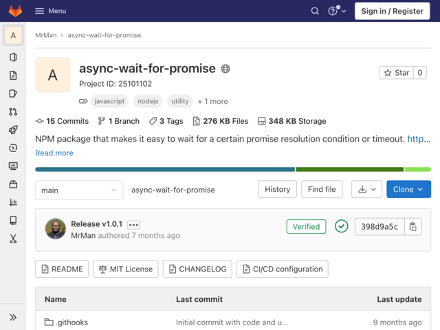The height and width of the screenshot is (330, 440).
Task: Open the search icon in header
Action: (315, 11)
